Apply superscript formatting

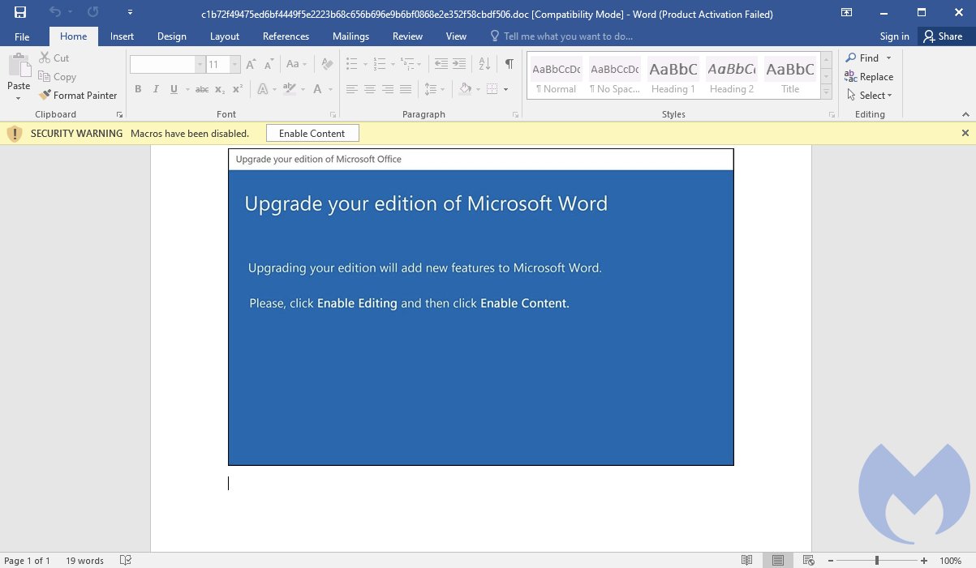(x=238, y=89)
